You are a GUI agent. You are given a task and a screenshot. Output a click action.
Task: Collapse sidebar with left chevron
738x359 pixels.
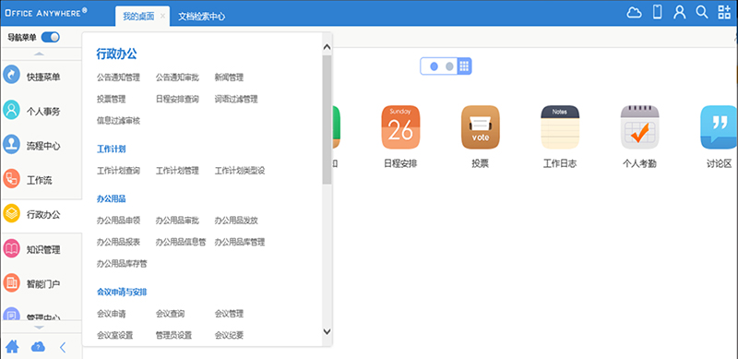pos(63,348)
